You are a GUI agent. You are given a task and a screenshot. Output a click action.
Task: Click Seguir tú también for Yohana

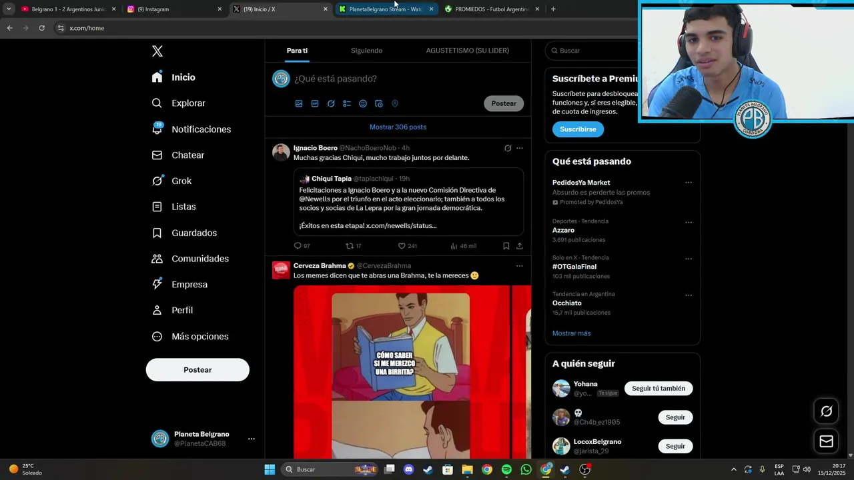tap(659, 389)
